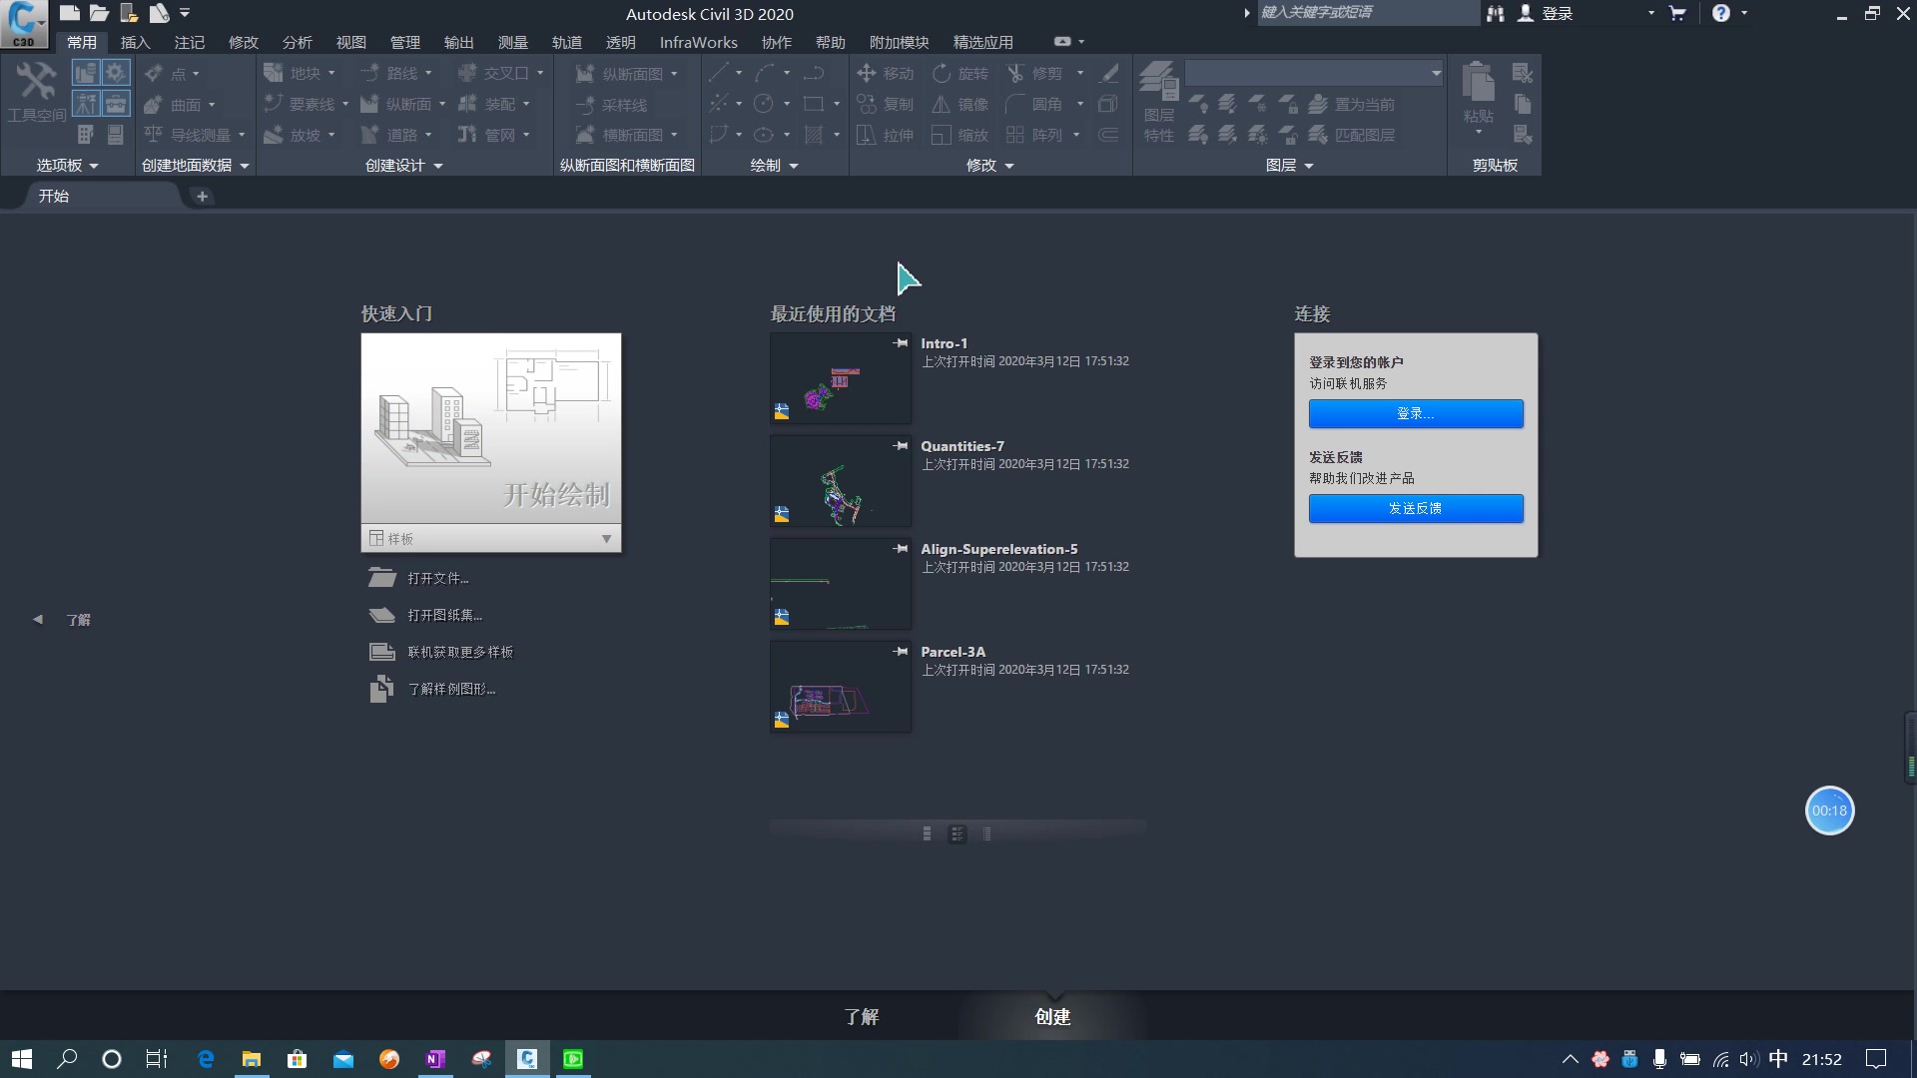Select the Move tool icon

[x=867, y=73]
